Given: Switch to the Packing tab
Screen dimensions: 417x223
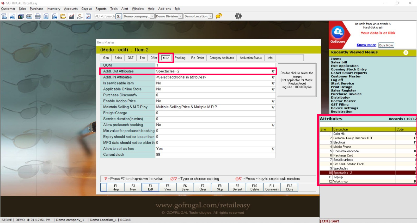Looking at the screenshot, I should coord(180,58).
